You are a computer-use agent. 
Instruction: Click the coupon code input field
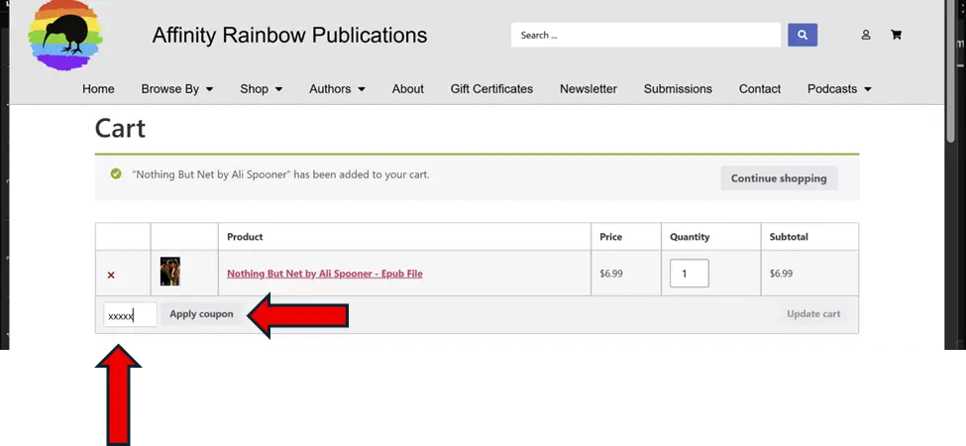point(130,315)
